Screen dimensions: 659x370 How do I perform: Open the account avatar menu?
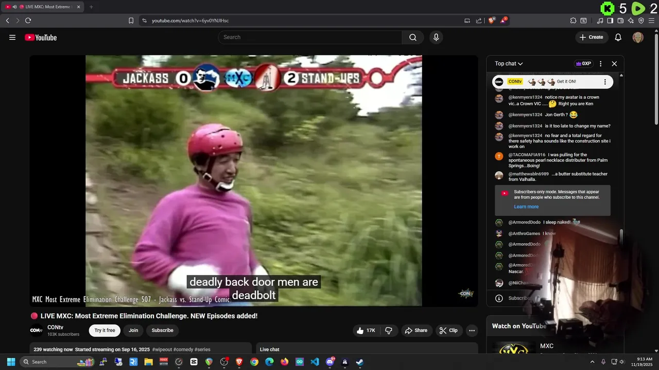click(x=638, y=37)
